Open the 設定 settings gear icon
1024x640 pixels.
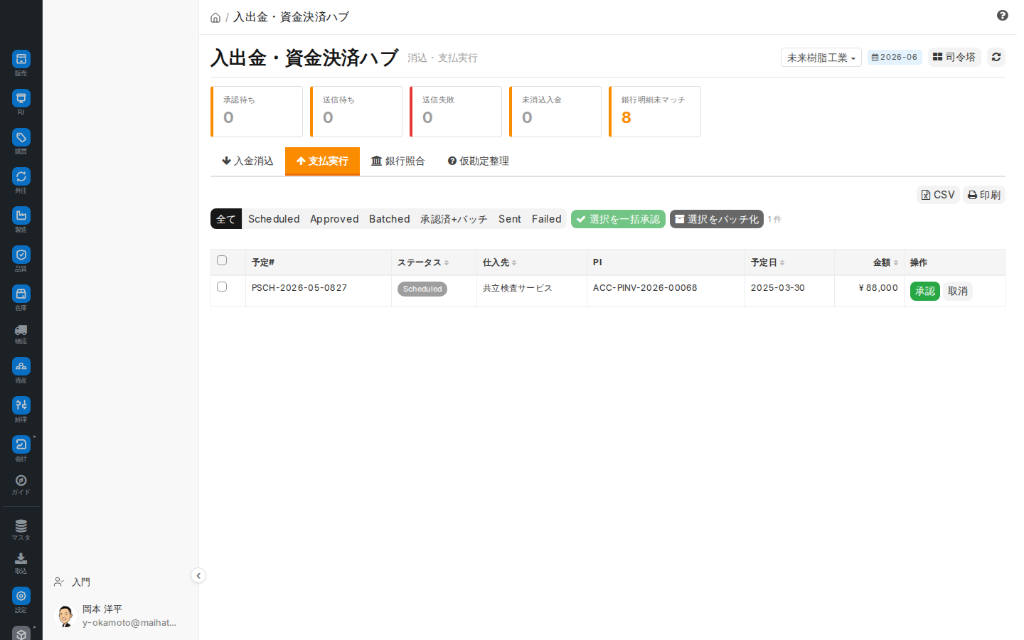[x=21, y=596]
